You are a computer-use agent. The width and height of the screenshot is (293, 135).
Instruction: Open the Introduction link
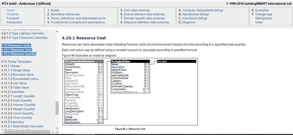tap(15, 22)
